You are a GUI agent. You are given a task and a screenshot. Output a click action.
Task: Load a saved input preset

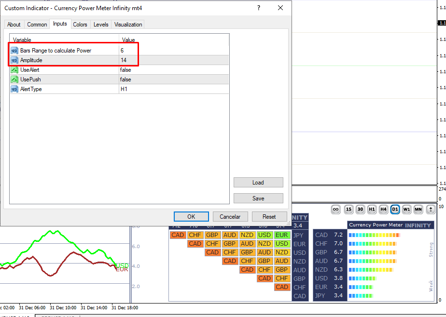click(258, 183)
